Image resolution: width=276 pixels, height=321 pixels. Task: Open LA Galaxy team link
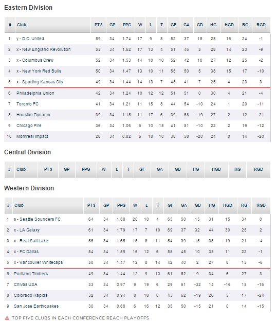pyautogui.click(x=27, y=230)
